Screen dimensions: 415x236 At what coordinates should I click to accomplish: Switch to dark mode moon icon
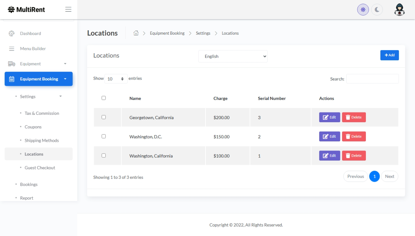click(x=377, y=10)
